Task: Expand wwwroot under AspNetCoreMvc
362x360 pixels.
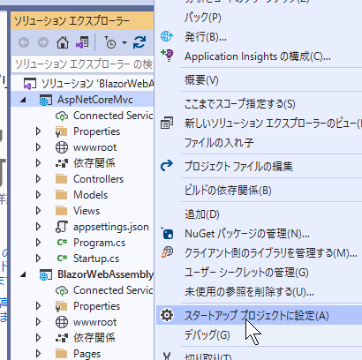Action: tap(38, 147)
